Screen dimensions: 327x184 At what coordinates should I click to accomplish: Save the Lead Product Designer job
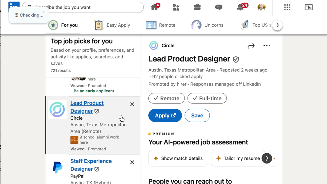(x=197, y=115)
